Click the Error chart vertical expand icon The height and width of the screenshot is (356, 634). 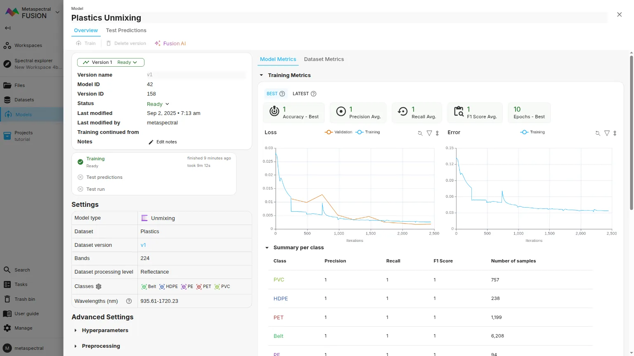point(615,133)
